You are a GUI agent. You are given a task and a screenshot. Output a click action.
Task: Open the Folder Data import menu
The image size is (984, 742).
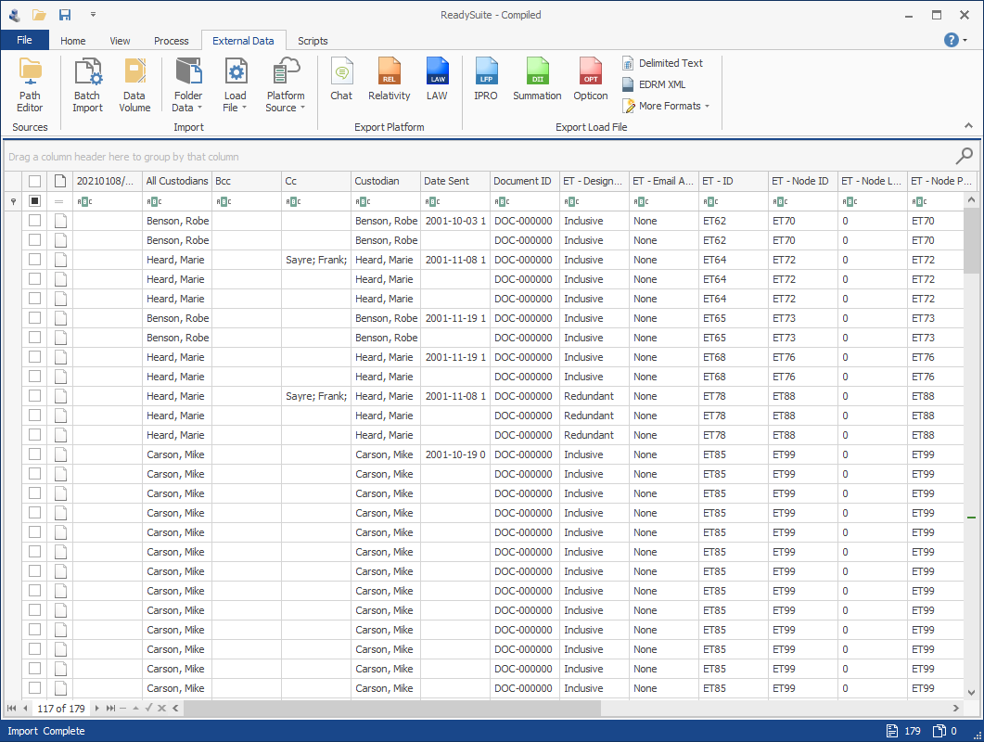coord(188,85)
